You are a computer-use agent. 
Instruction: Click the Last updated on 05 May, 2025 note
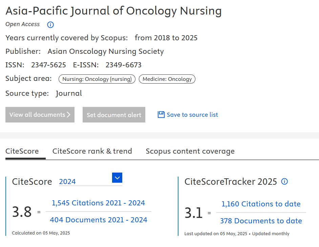216,233
